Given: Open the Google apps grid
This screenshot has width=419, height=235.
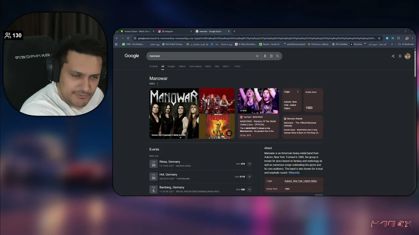Looking at the screenshot, I should [400, 56].
